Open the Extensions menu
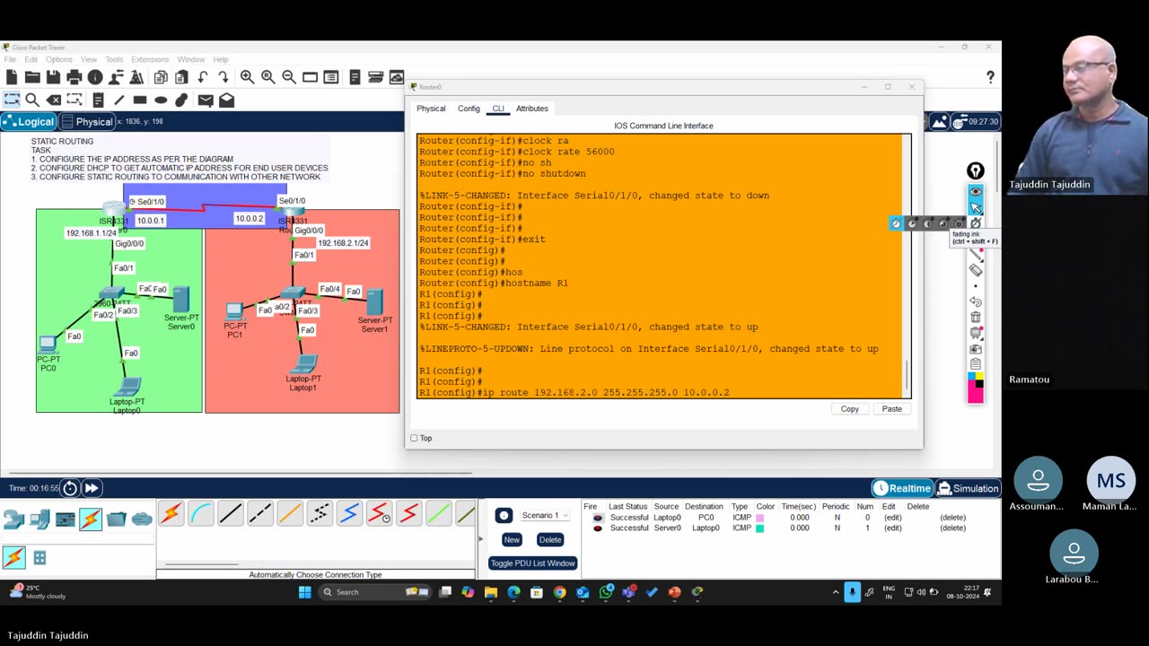Image resolution: width=1149 pixels, height=646 pixels. click(150, 59)
